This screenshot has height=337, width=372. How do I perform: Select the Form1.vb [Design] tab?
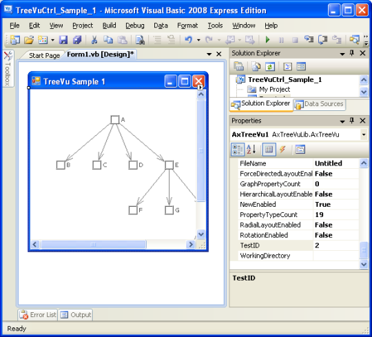pyautogui.click(x=101, y=54)
